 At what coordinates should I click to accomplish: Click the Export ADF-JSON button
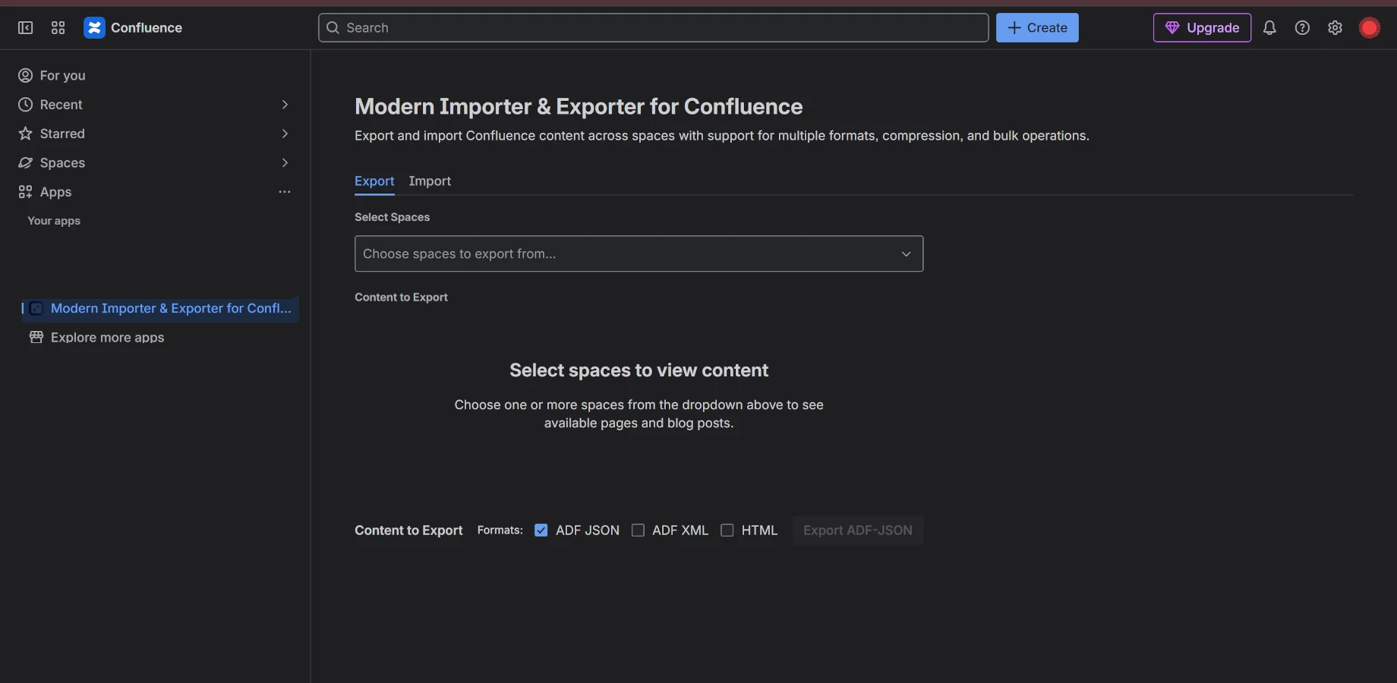(857, 530)
